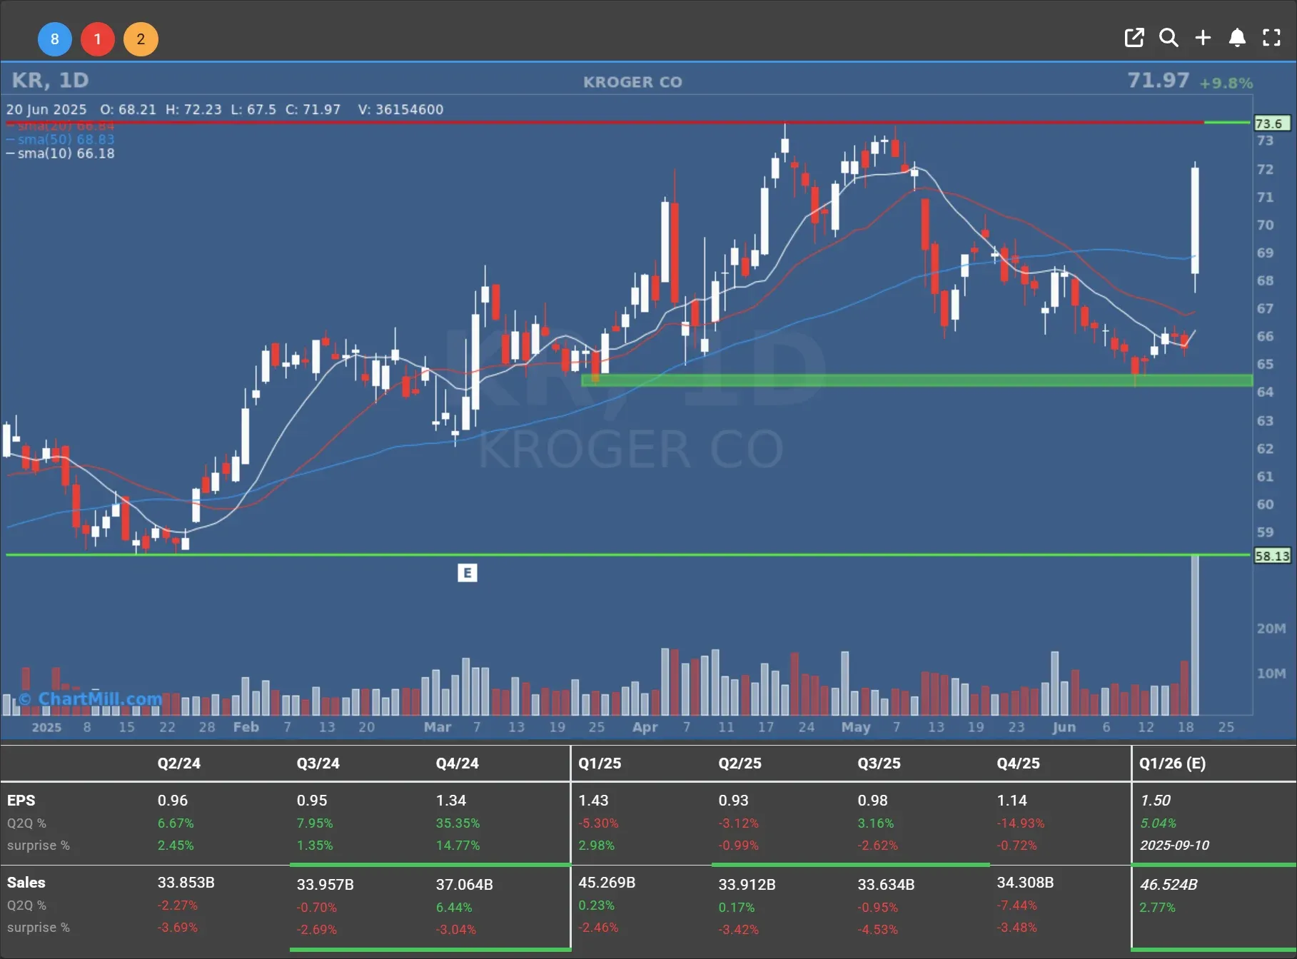Click the -4.53% sales surprise value
This screenshot has height=959, width=1297.
coord(878,929)
